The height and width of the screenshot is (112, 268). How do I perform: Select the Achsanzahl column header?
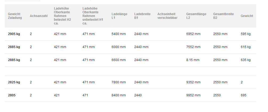(39, 16)
